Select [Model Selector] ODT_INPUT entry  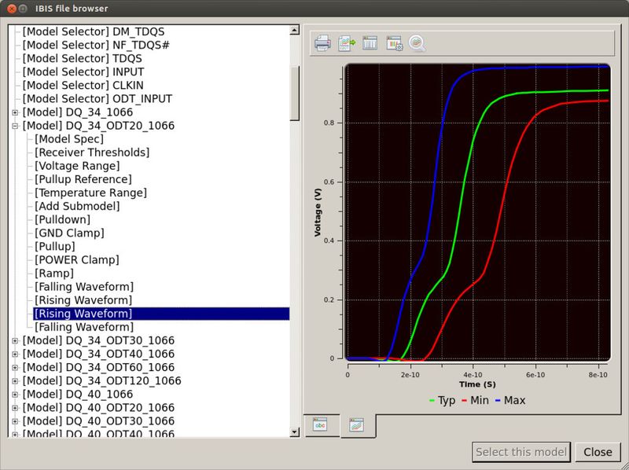pyautogui.click(x=97, y=99)
